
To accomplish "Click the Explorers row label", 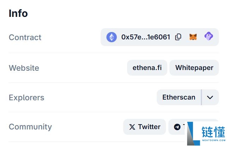I will pyautogui.click(x=26, y=97).
